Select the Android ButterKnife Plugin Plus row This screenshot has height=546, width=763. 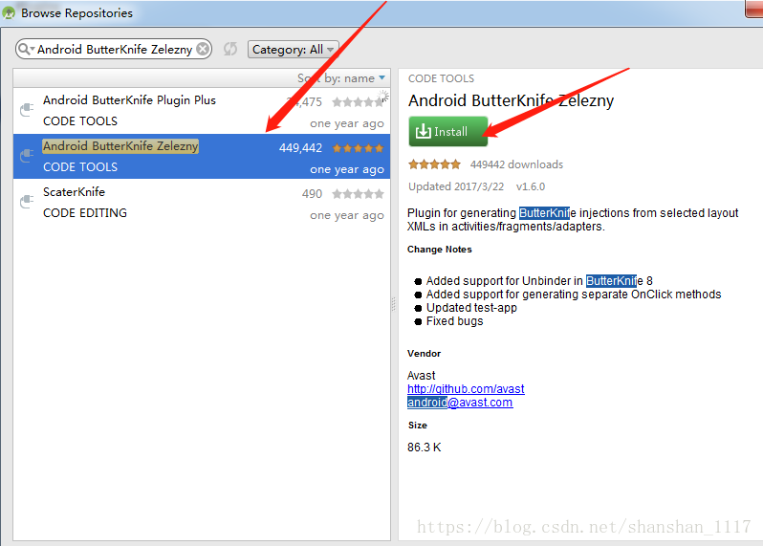[x=202, y=111]
